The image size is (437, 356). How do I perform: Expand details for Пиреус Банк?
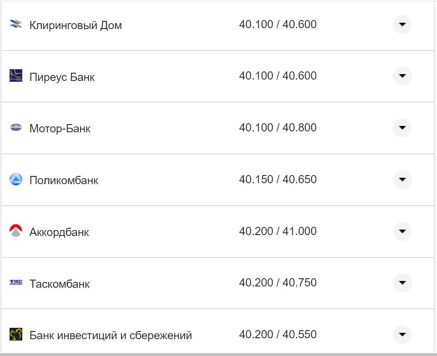402,76
